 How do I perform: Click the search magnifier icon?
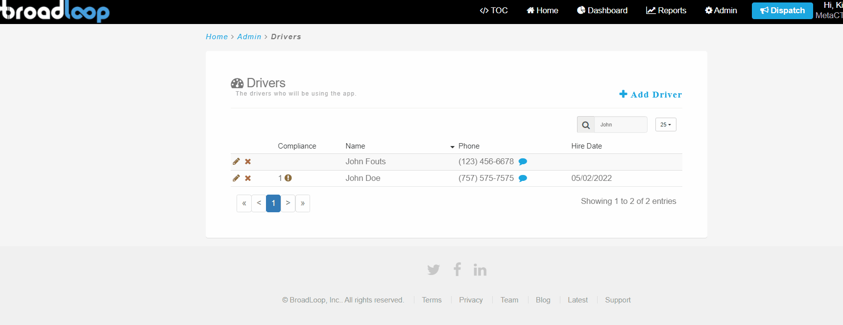586,125
